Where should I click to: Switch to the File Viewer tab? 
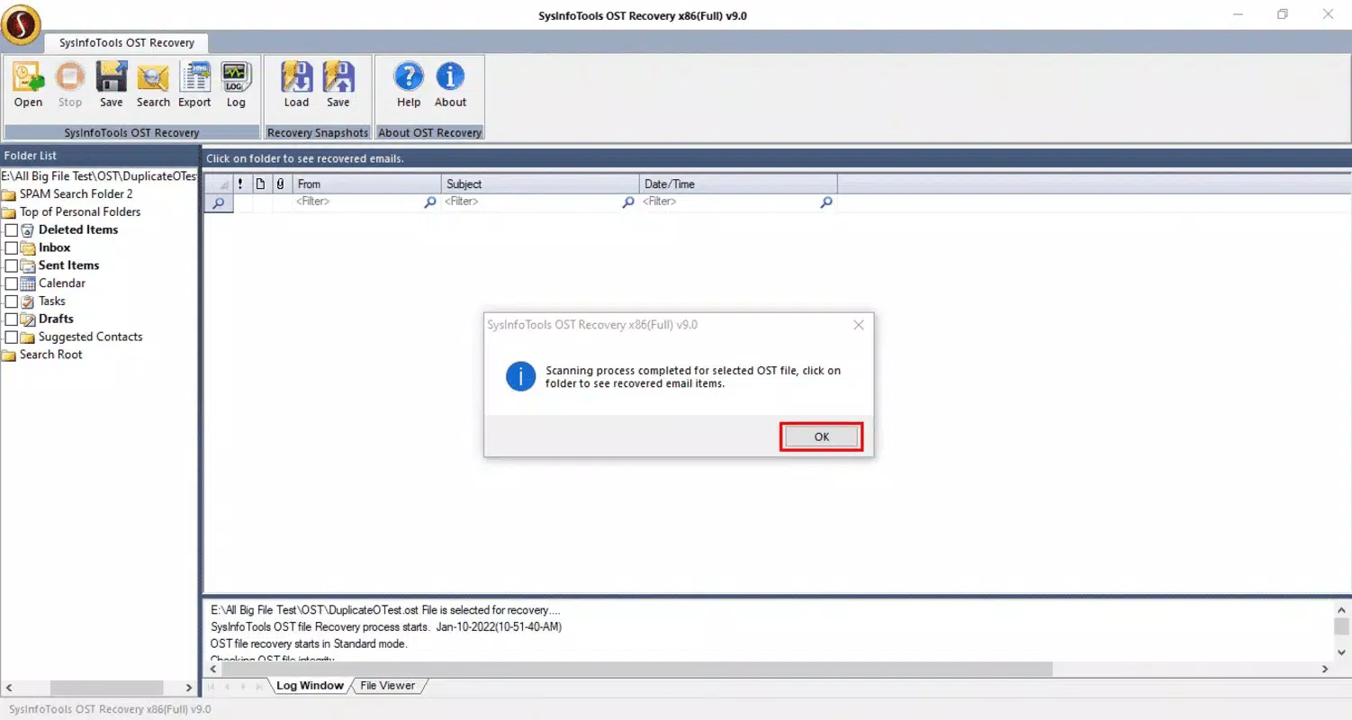pos(388,686)
